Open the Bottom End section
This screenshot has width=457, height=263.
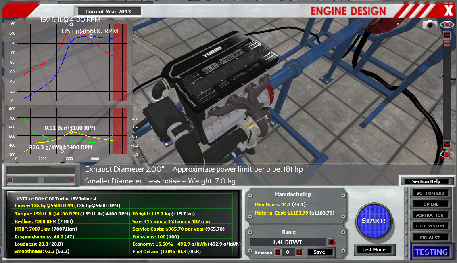(430, 194)
